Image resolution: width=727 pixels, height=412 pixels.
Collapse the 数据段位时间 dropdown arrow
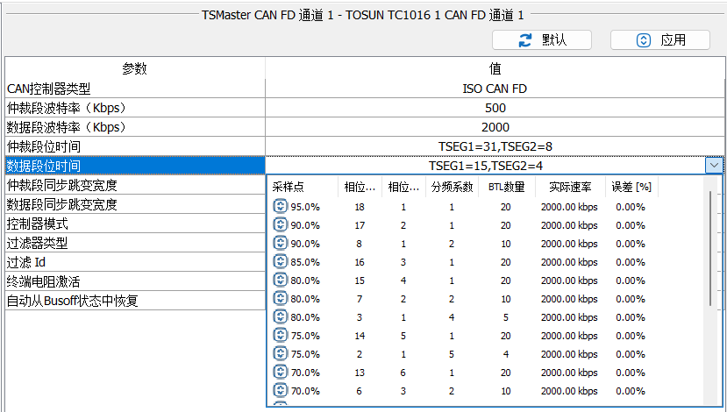click(x=714, y=166)
